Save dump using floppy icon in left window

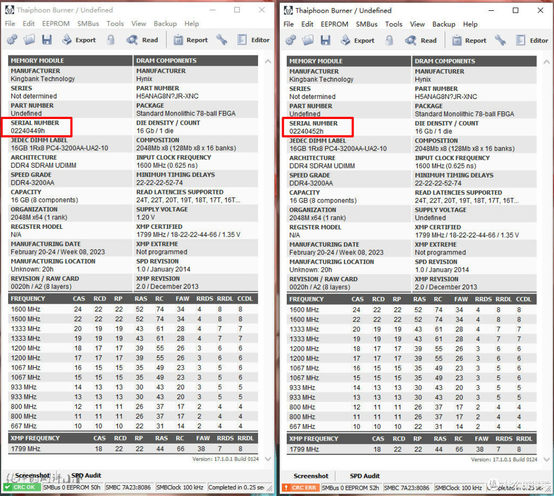tap(47, 39)
